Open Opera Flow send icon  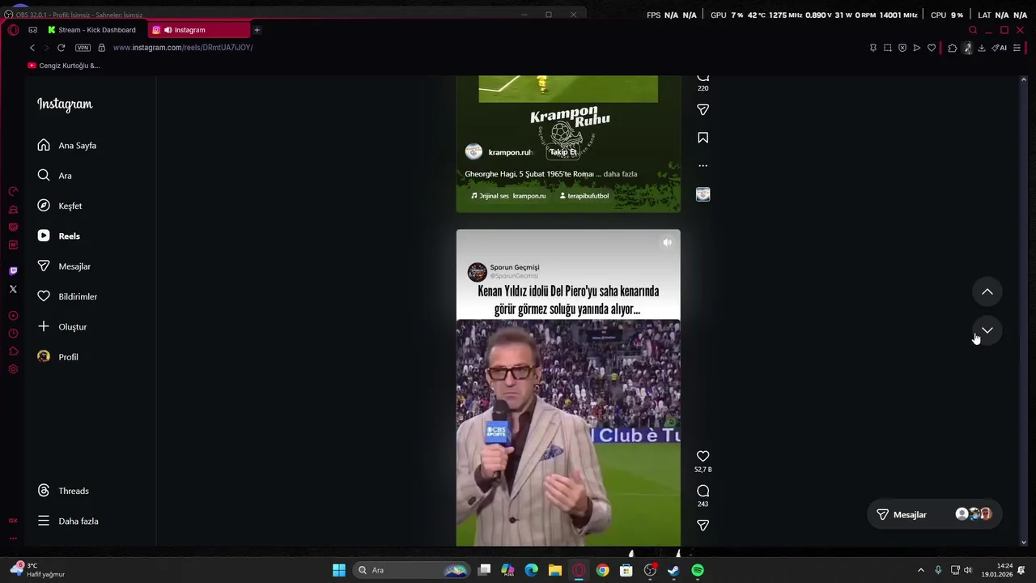point(917,48)
